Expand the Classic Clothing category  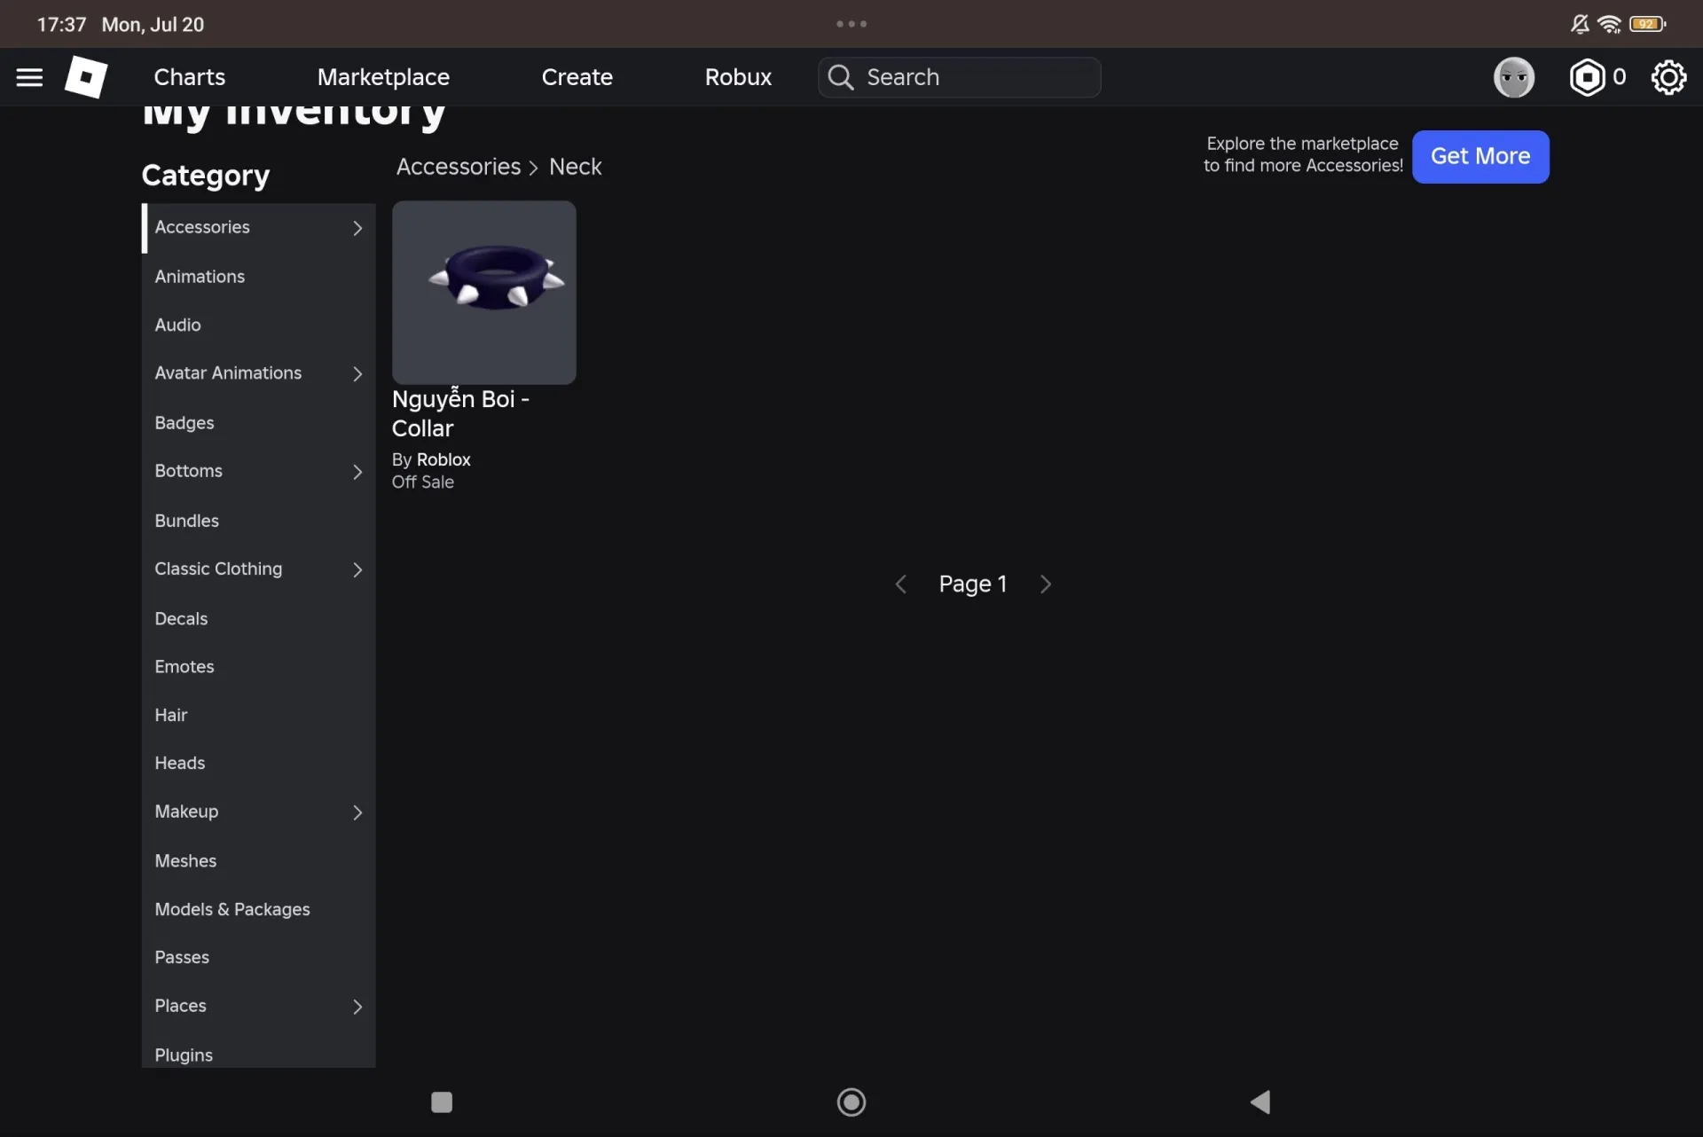pyautogui.click(x=258, y=569)
